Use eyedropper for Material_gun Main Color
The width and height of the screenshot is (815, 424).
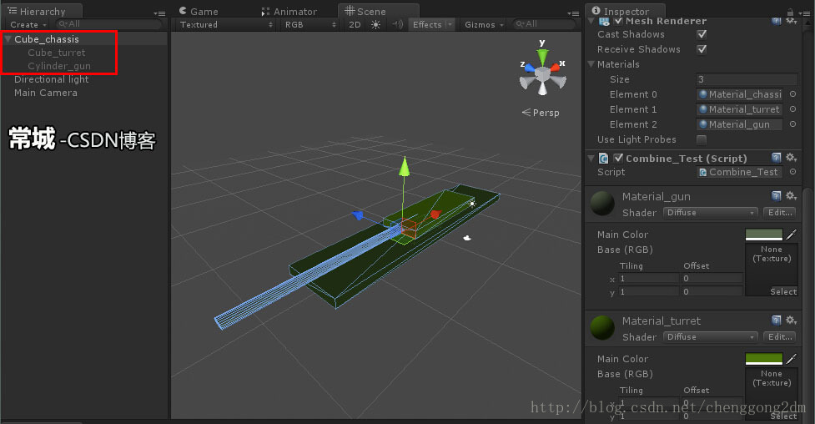pyautogui.click(x=791, y=235)
